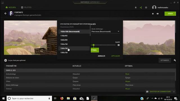
Task: Click the Épiques current value for Effets
Action: [76, 81]
